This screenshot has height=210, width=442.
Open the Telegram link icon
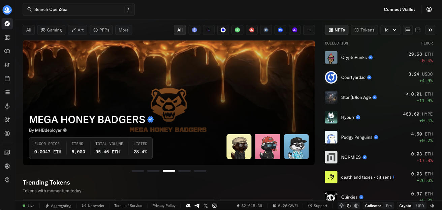pyautogui.click(x=197, y=206)
